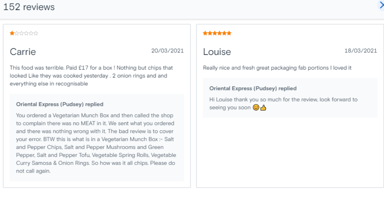Click Louise's five-star rating stars
This screenshot has height=201, width=384.
click(x=217, y=33)
